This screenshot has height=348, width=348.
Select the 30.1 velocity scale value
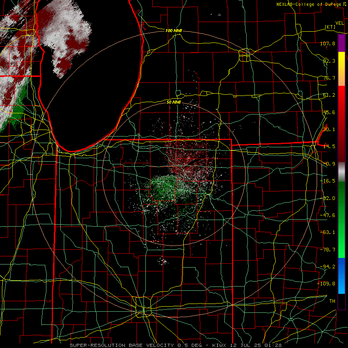[329, 130]
